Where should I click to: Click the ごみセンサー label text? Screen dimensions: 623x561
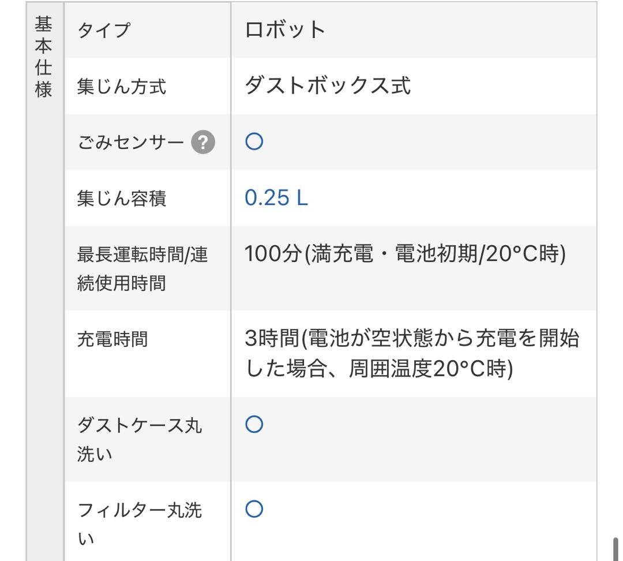point(130,143)
